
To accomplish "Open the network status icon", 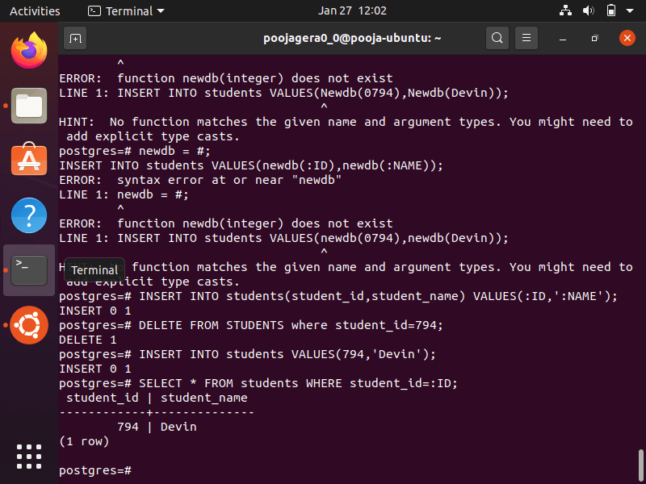I will (565, 11).
